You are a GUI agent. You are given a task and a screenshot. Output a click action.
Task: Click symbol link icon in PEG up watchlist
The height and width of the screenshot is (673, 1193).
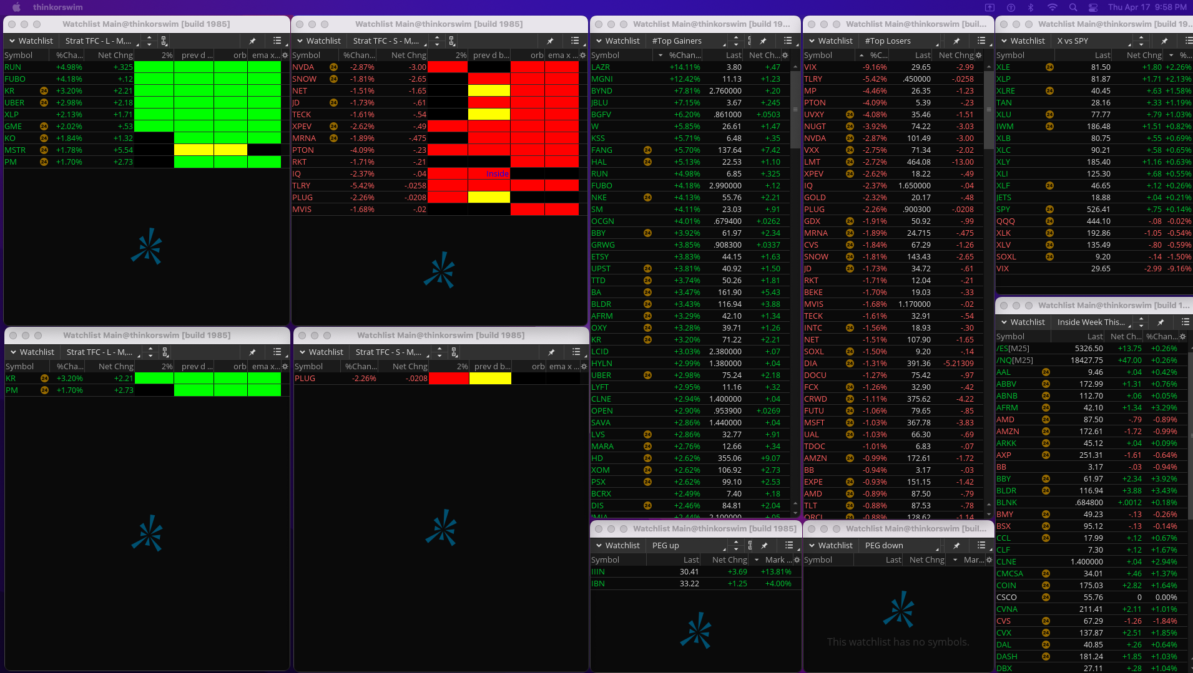750,546
